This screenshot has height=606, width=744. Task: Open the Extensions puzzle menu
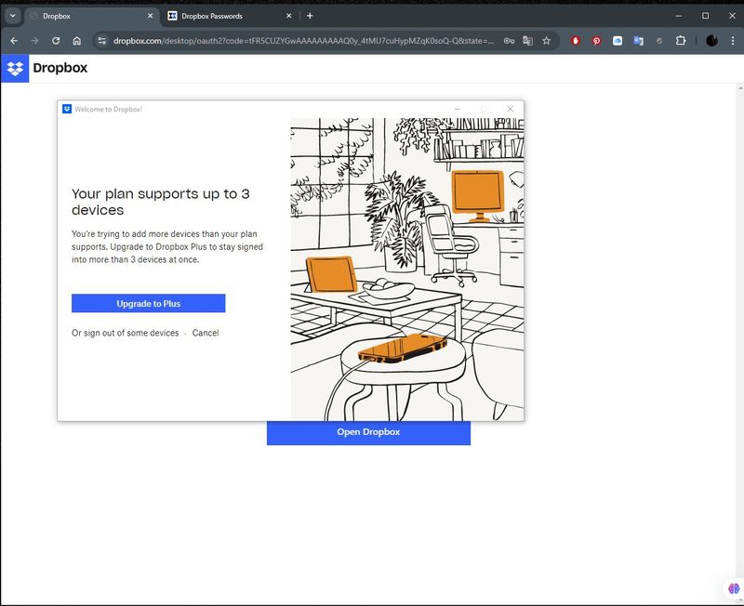(x=681, y=41)
